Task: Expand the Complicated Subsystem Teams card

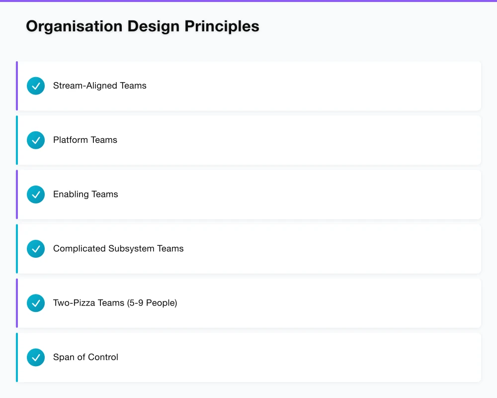Action: coord(248,249)
